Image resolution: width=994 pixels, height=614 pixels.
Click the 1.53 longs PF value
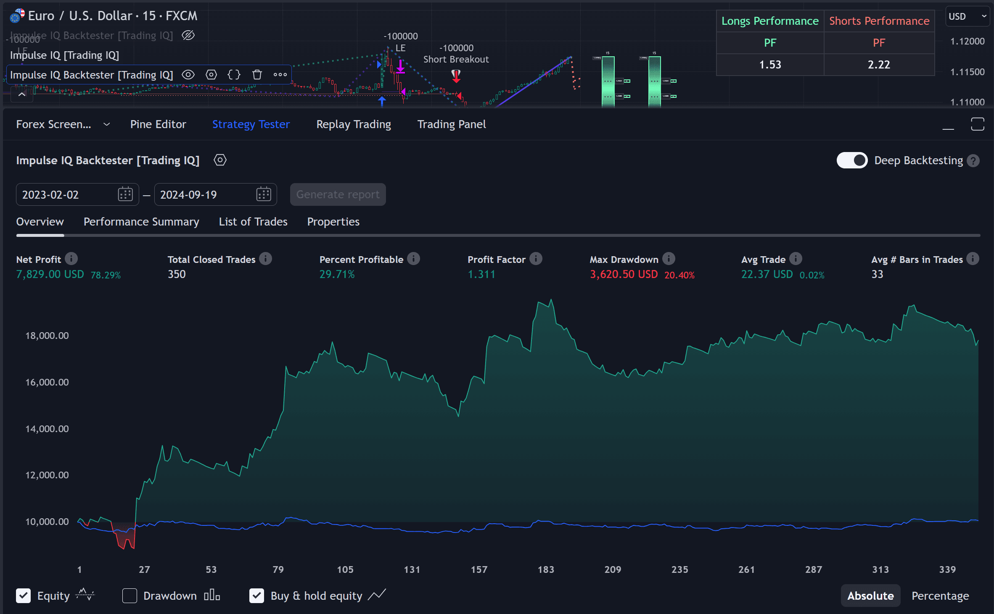point(770,65)
